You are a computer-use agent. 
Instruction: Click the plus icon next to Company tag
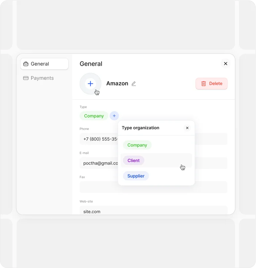[114, 116]
